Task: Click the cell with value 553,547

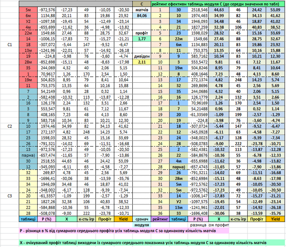Action: [x=47, y=109]
